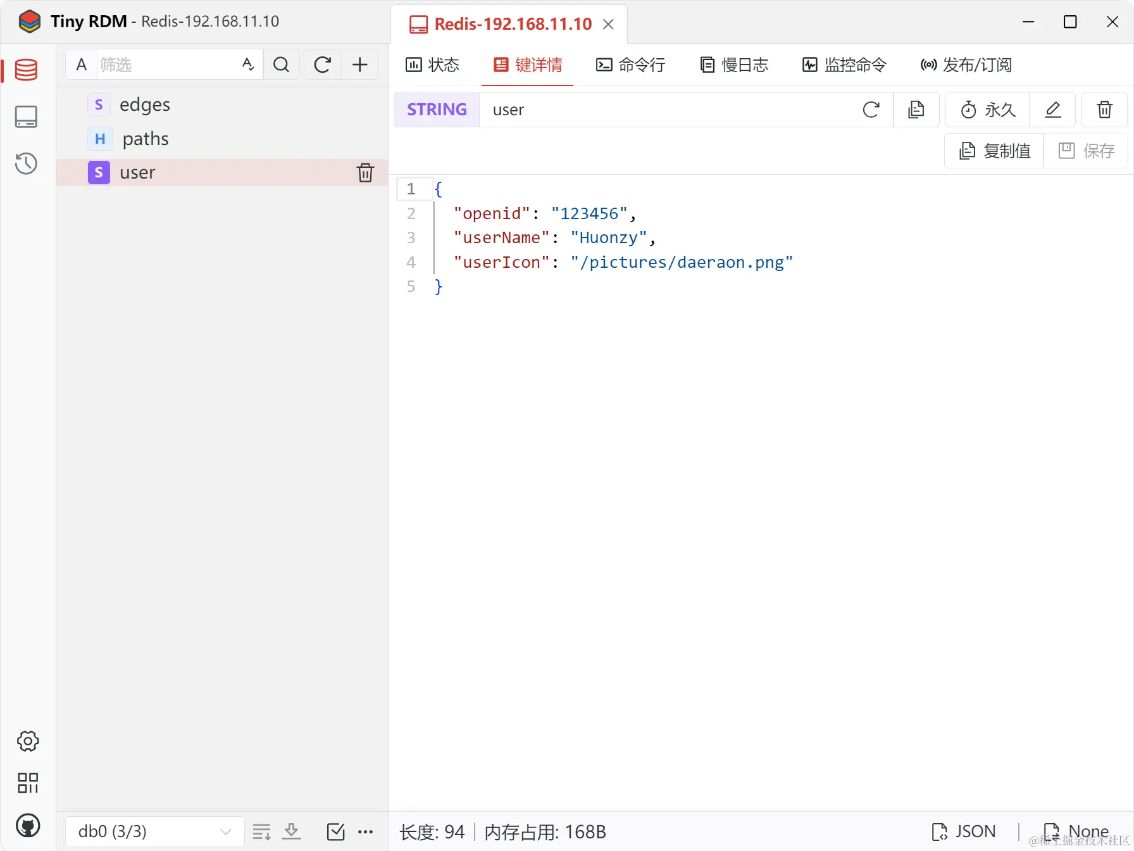Image resolution: width=1134 pixels, height=851 pixels.
Task: Switch to the 发布/订阅 tab
Action: point(966,65)
